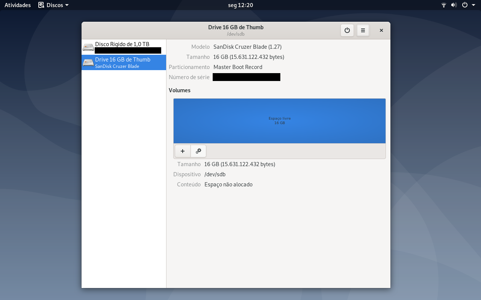Click the SanDisk Cruzer Blade model text
Image resolution: width=481 pixels, height=300 pixels.
248,47
